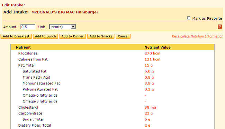Click the Cholesterol label
This screenshot has height=129, width=225.
(x=28, y=107)
